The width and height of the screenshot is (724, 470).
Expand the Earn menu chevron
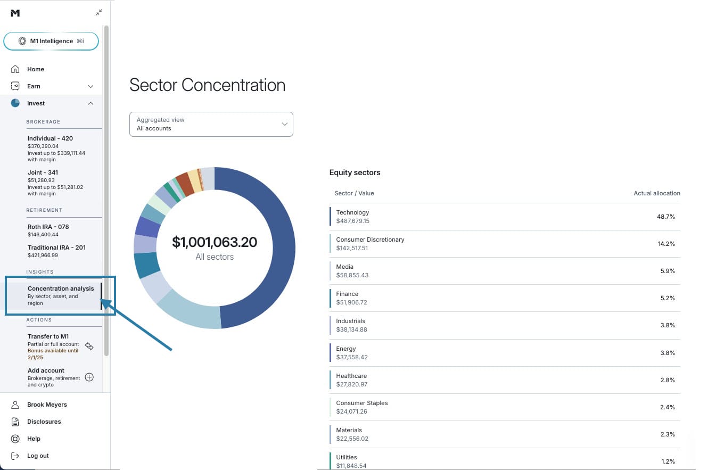[90, 86]
